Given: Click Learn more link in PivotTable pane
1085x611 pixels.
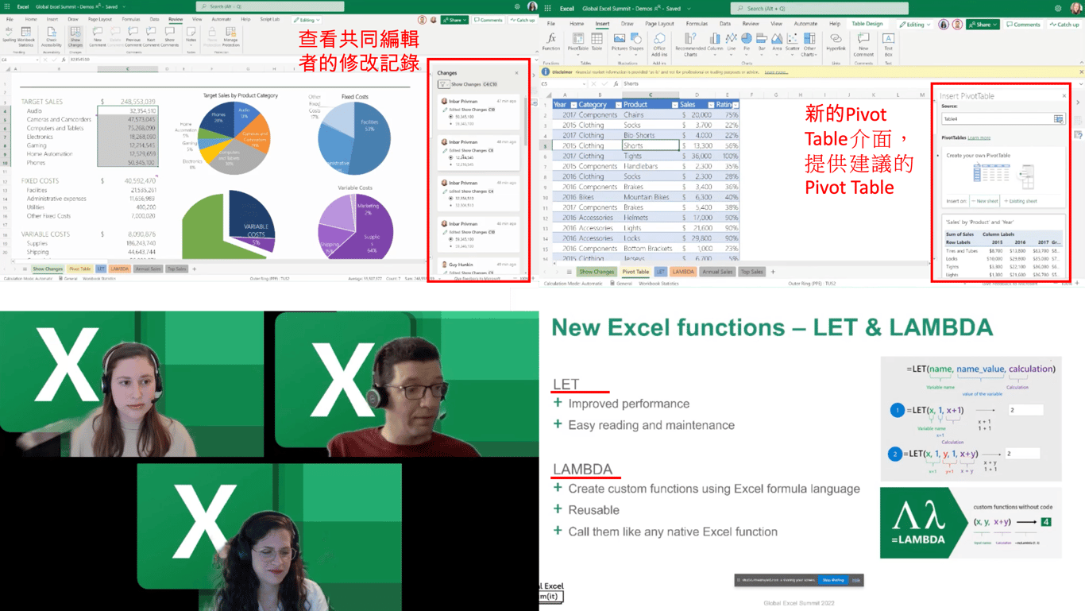Looking at the screenshot, I should 979,137.
